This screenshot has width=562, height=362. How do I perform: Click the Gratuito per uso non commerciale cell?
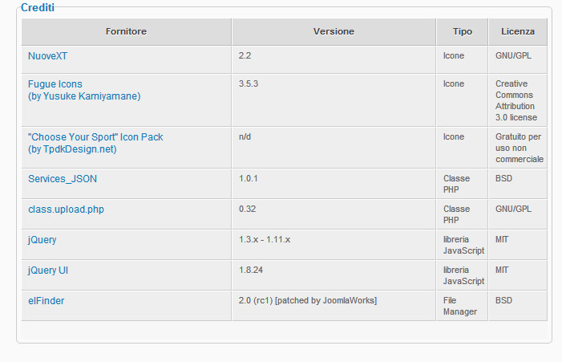[x=518, y=148]
